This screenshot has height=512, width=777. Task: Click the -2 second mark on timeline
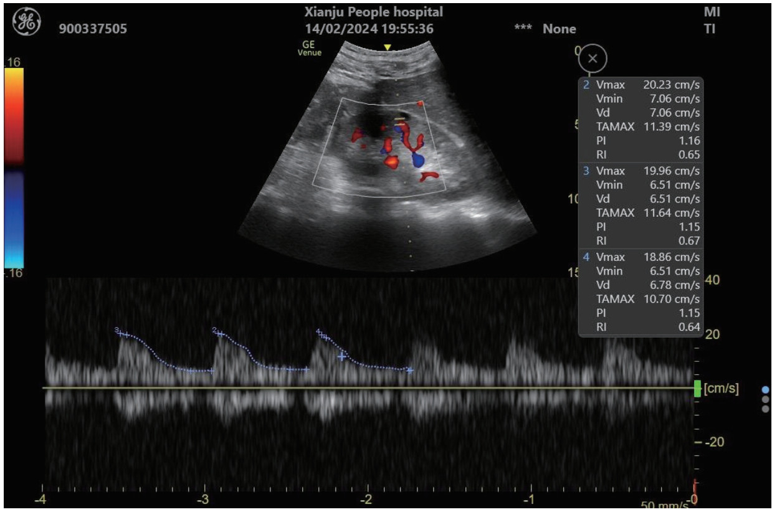368,500
